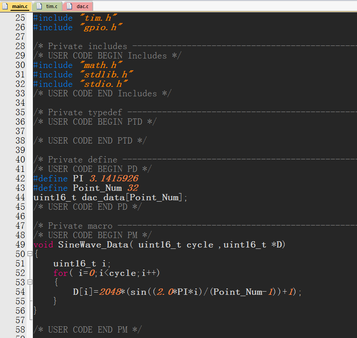This screenshot has height=338, width=357.
Task: Click the '"stdlib.h"' include string
Action: 107,74
